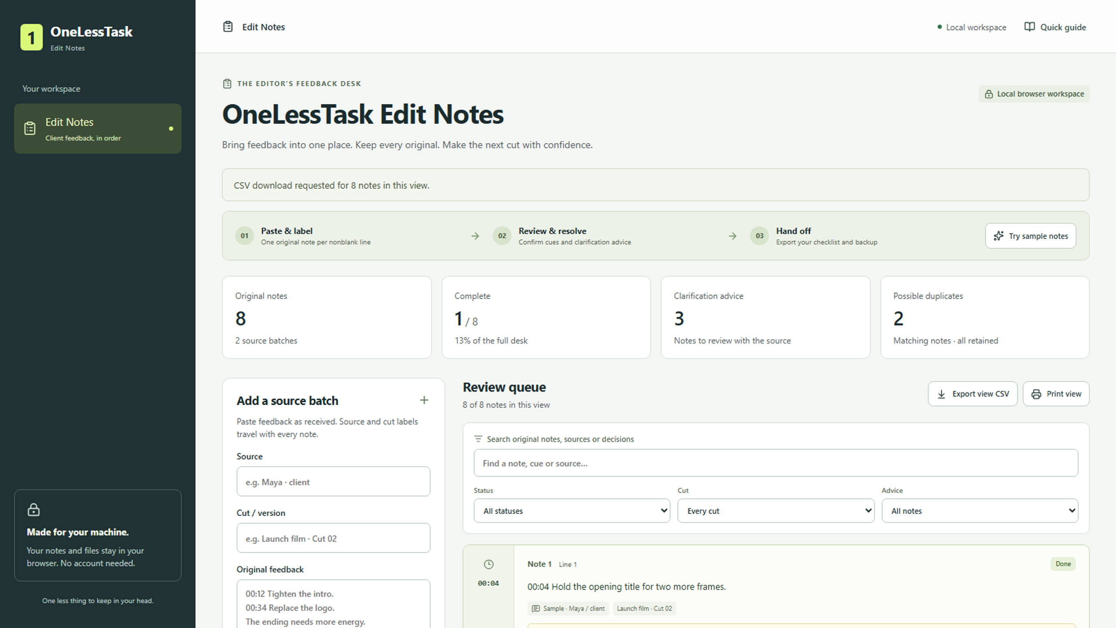Open the Every cut dropdown
The width and height of the screenshot is (1116, 628).
(x=776, y=511)
